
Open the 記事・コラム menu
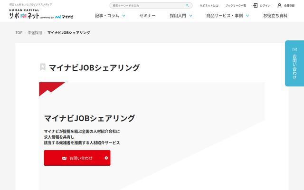click(x=107, y=16)
